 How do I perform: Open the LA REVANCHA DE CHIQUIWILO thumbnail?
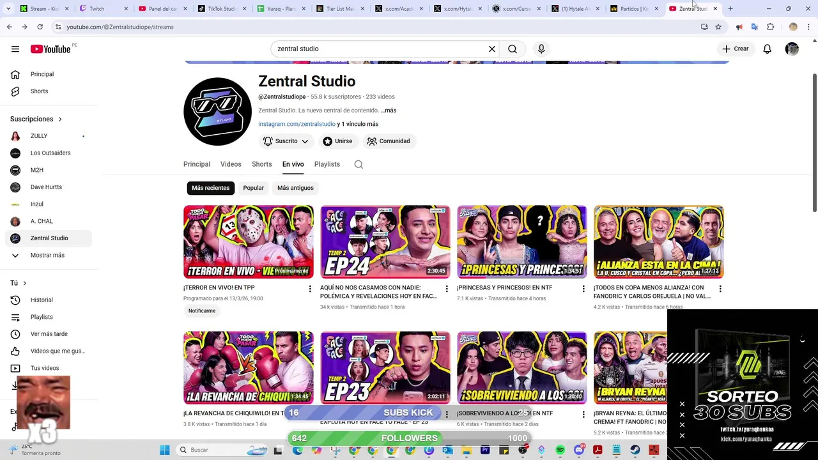click(248, 368)
